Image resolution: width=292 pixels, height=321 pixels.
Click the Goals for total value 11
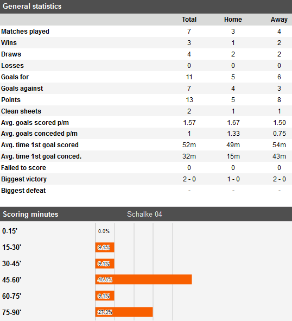[189, 77]
